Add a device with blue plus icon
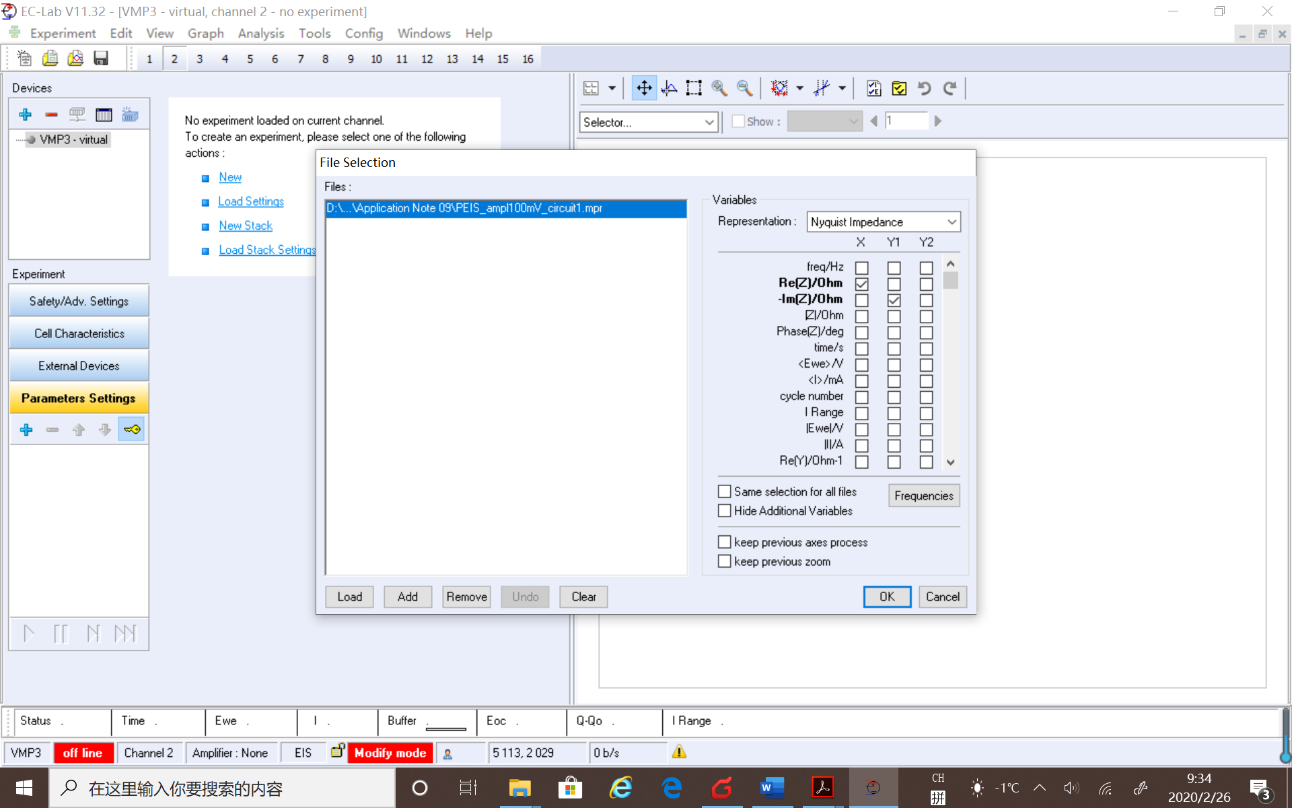1292x808 pixels. click(x=26, y=114)
